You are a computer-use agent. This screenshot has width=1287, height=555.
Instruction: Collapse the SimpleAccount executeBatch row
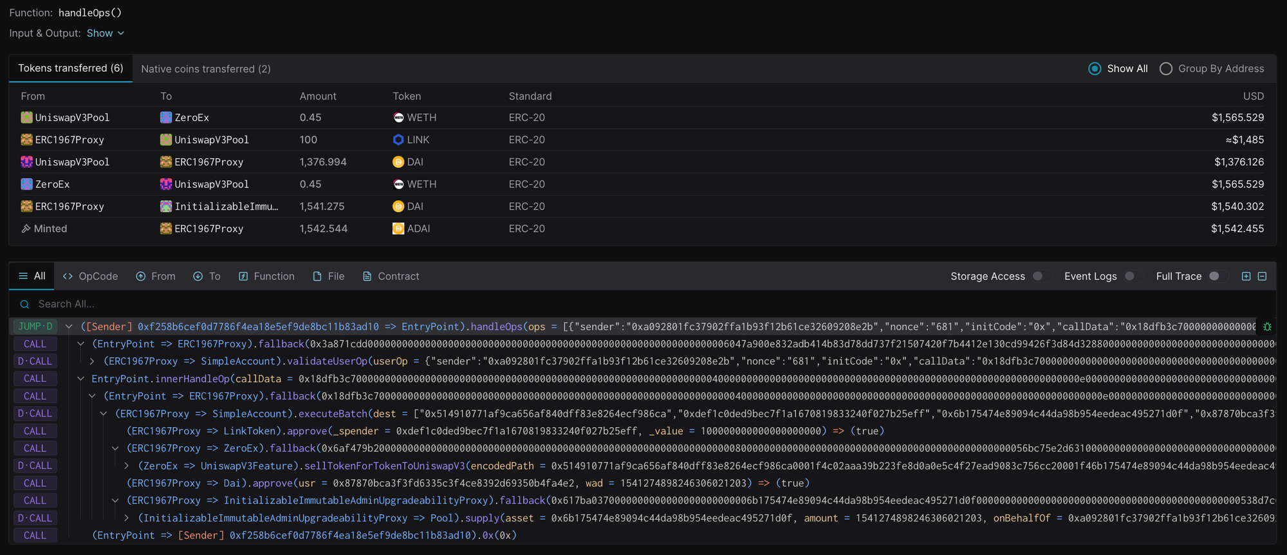[104, 414]
